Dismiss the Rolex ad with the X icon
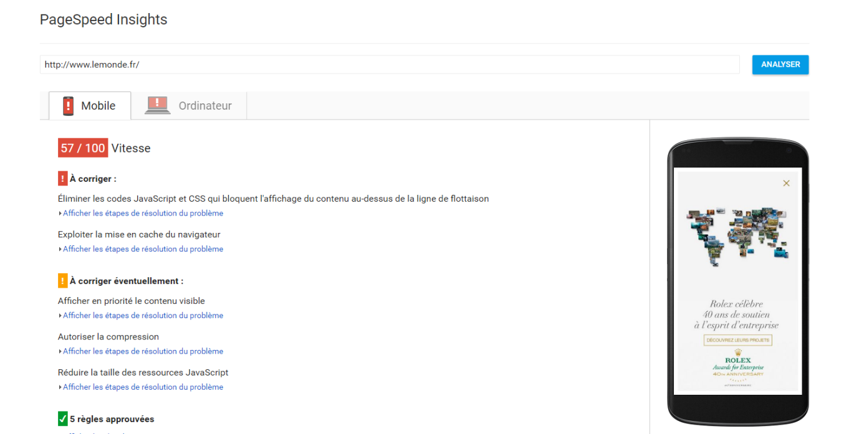864x434 pixels. 786,182
